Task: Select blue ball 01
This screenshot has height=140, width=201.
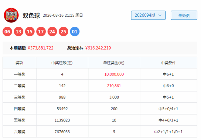Action: coord(75,32)
